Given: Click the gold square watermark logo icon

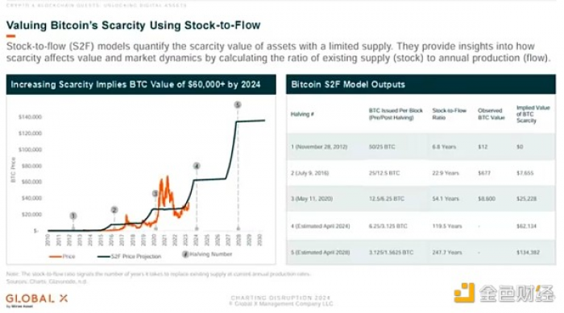Looking at the screenshot, I should click(x=464, y=293).
